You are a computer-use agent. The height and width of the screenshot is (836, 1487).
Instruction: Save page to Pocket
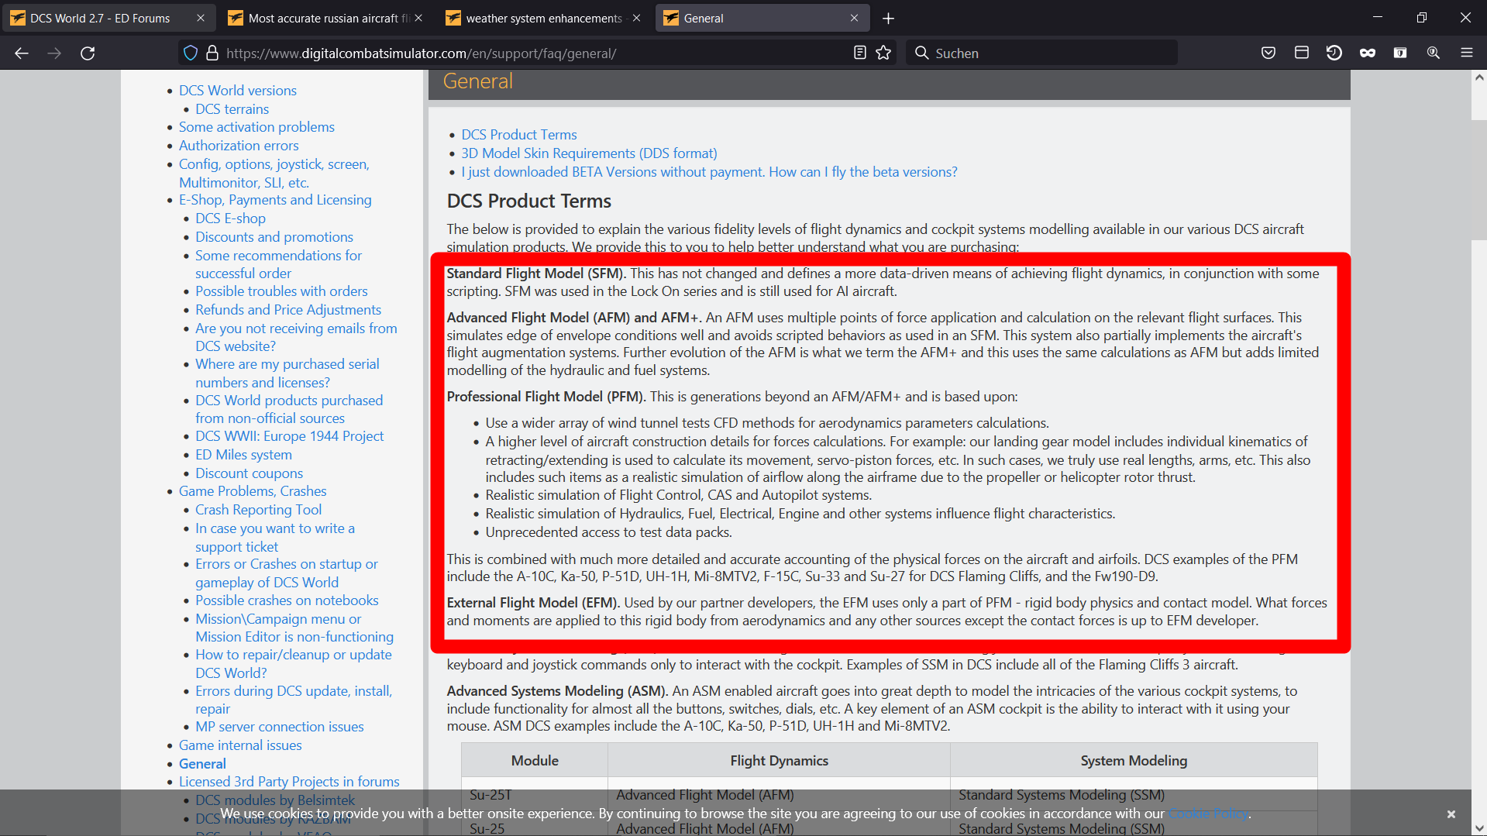tap(1268, 53)
